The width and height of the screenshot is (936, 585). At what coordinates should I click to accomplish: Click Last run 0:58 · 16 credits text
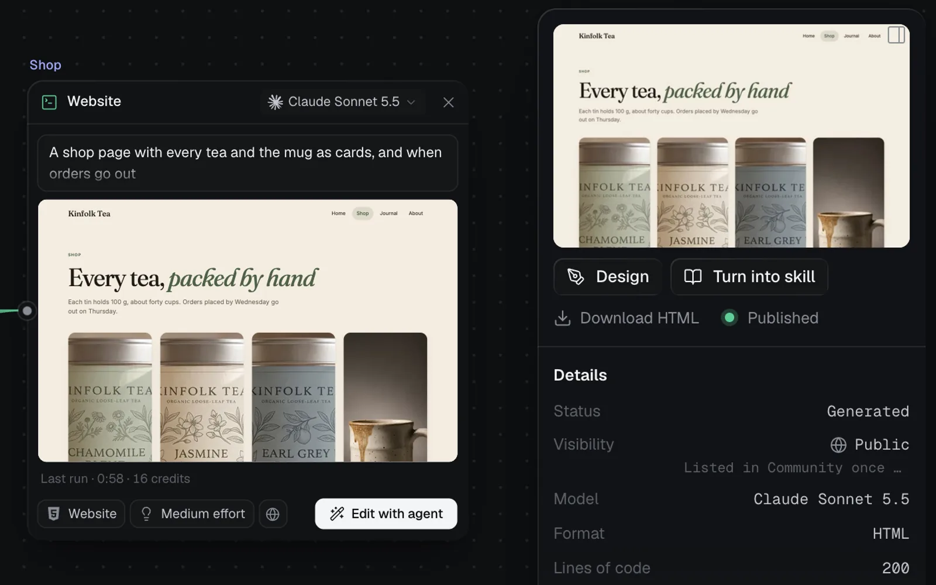tap(115, 479)
